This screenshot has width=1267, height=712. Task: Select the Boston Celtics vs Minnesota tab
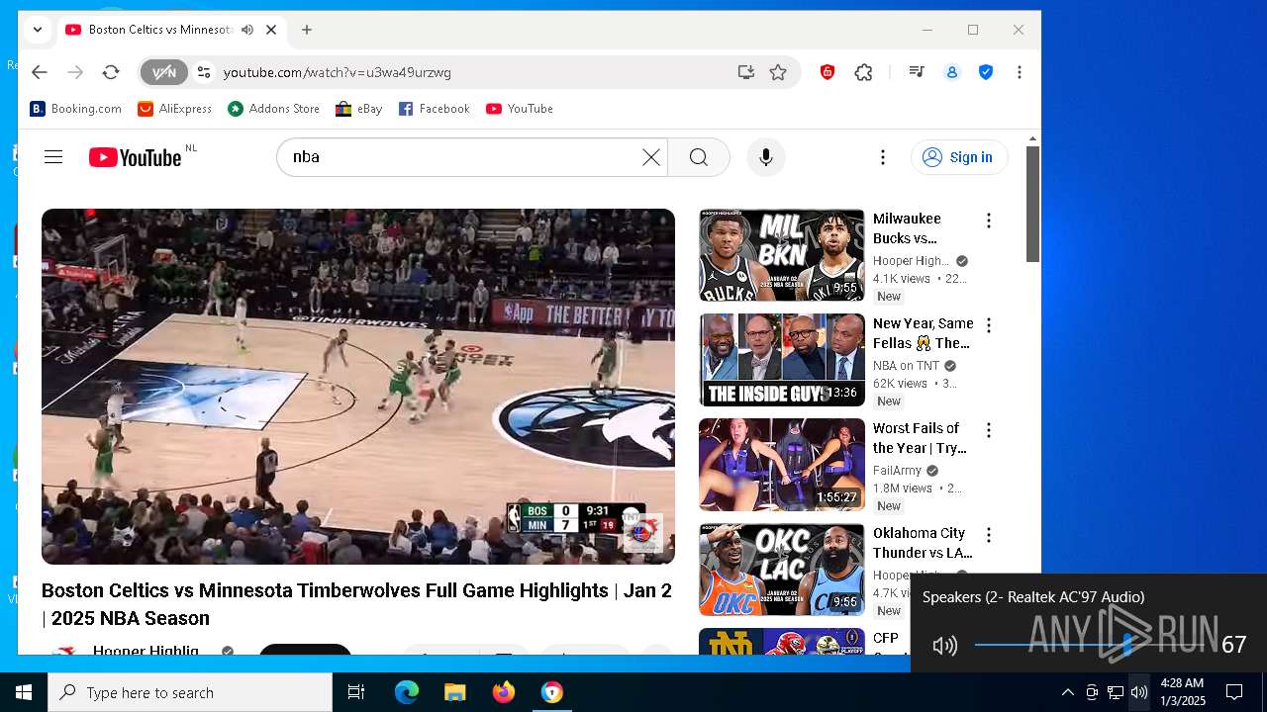click(x=159, y=30)
